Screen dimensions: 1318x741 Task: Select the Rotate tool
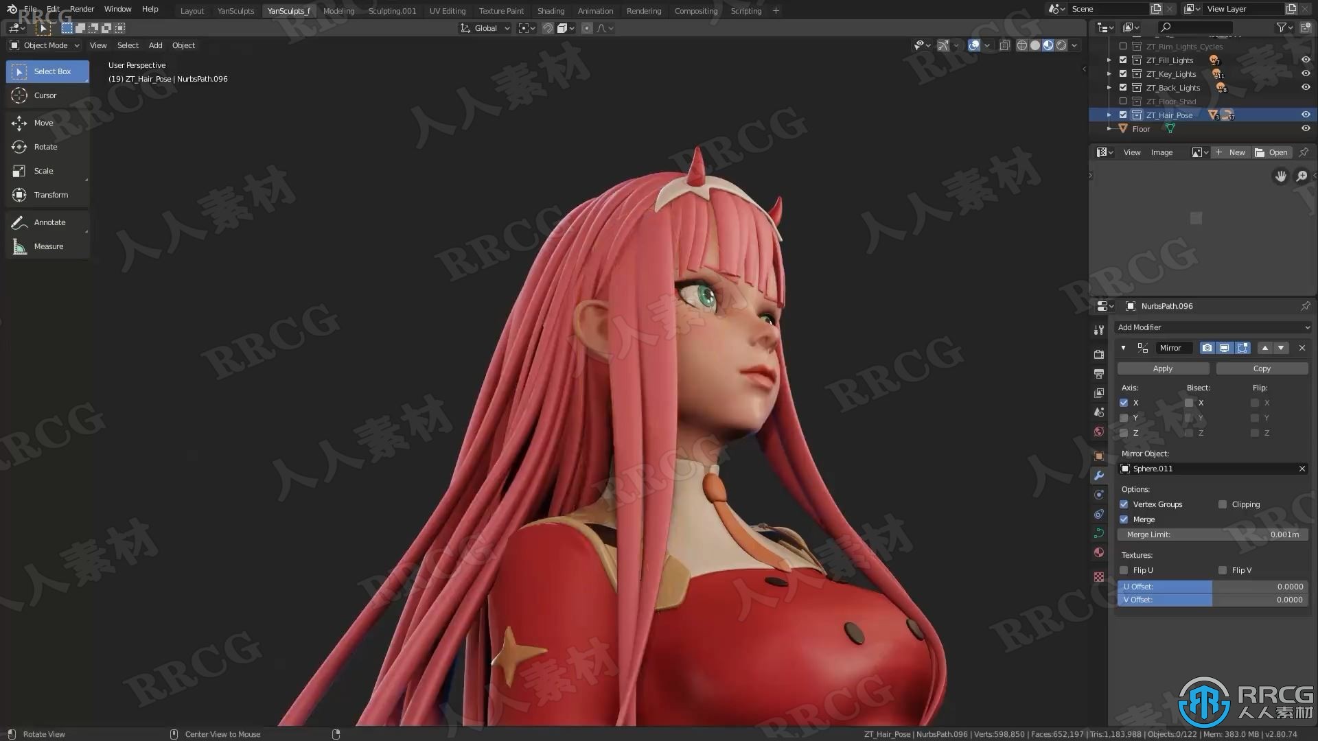[x=47, y=147]
